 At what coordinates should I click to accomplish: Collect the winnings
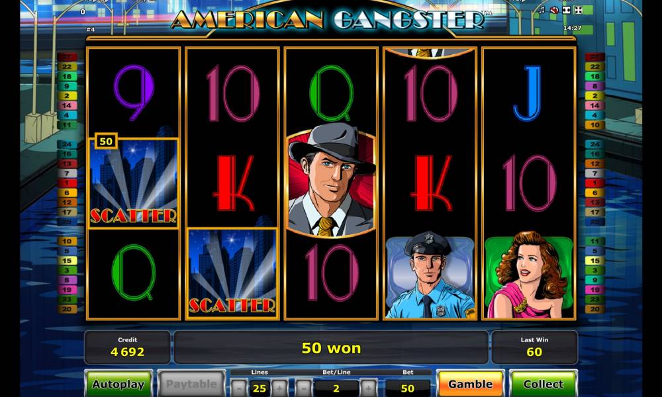(x=543, y=384)
